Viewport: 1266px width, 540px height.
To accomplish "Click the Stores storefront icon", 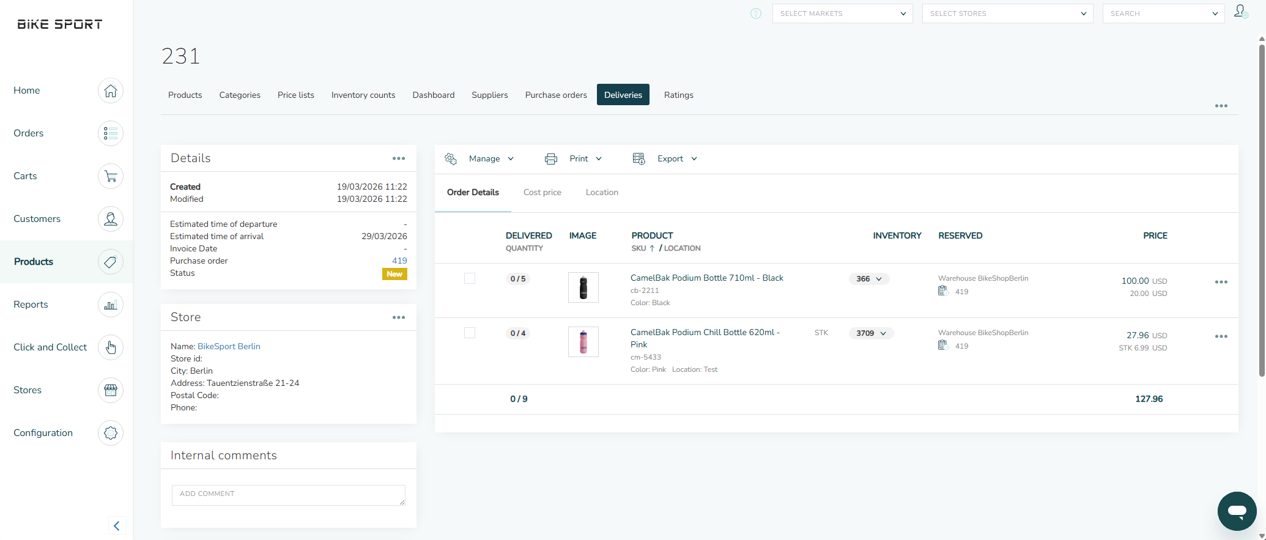I will tap(110, 390).
